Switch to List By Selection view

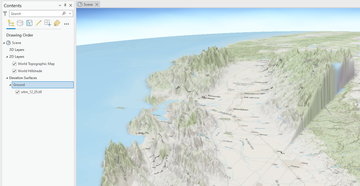[29, 23]
